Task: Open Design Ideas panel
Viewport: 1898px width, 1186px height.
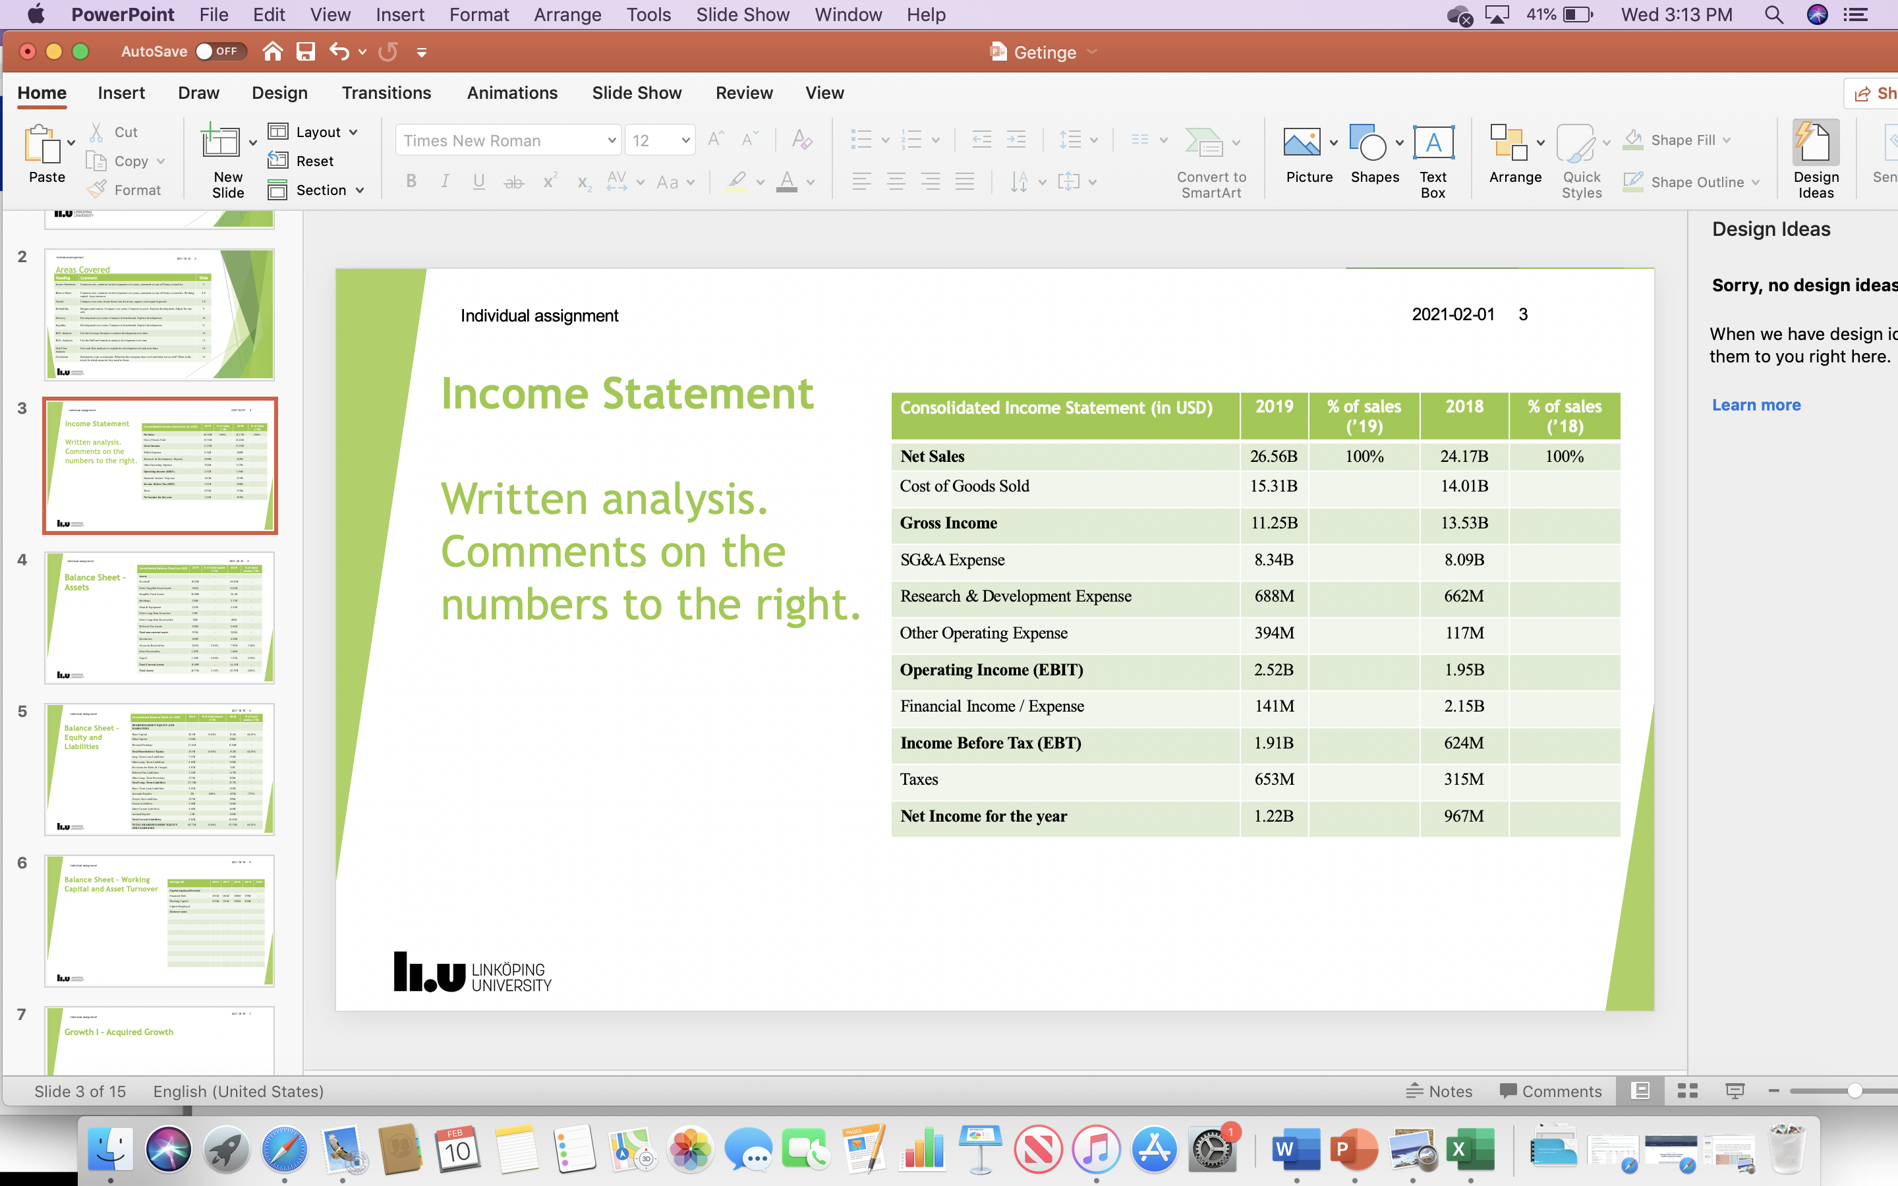Action: (x=1816, y=157)
